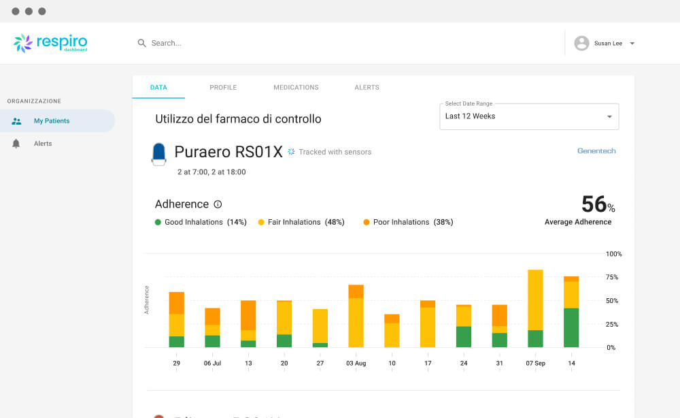
Task: Click the yellow Fair Inhalations legend dot
Action: pyautogui.click(x=261, y=222)
